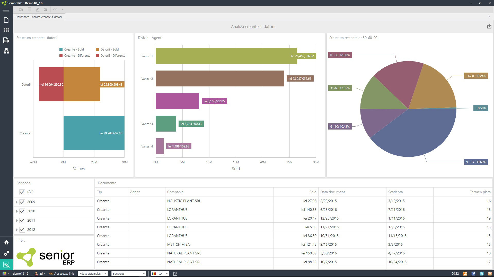Expand the 2010 tree node
Screen dimensions: 494x277
(17, 211)
